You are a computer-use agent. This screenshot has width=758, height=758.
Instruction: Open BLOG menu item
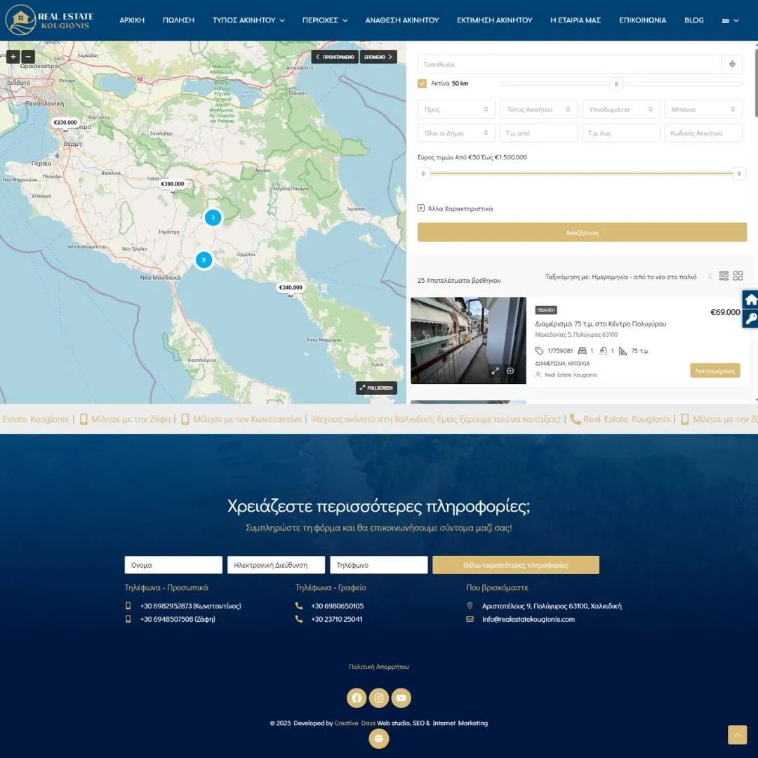click(693, 20)
